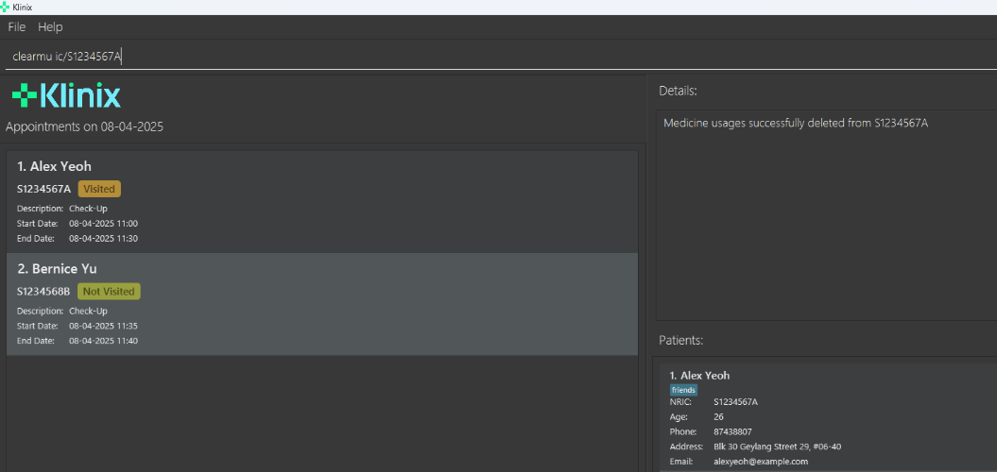The image size is (997, 472).
Task: Click Alex Yeoh's email address
Action: [760, 462]
